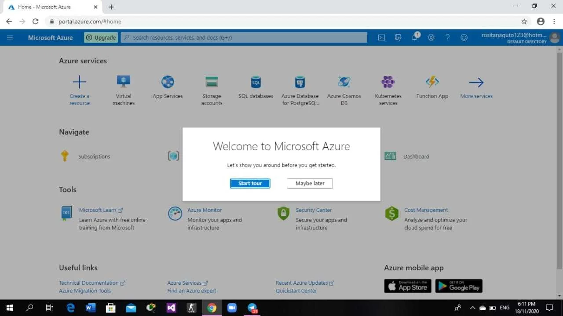Open the account menu for rositanaguto123
Viewport: 563px width, 316px height.
point(520,37)
